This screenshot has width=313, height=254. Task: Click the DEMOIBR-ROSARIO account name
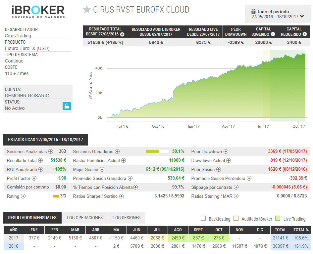pyautogui.click(x=27, y=96)
